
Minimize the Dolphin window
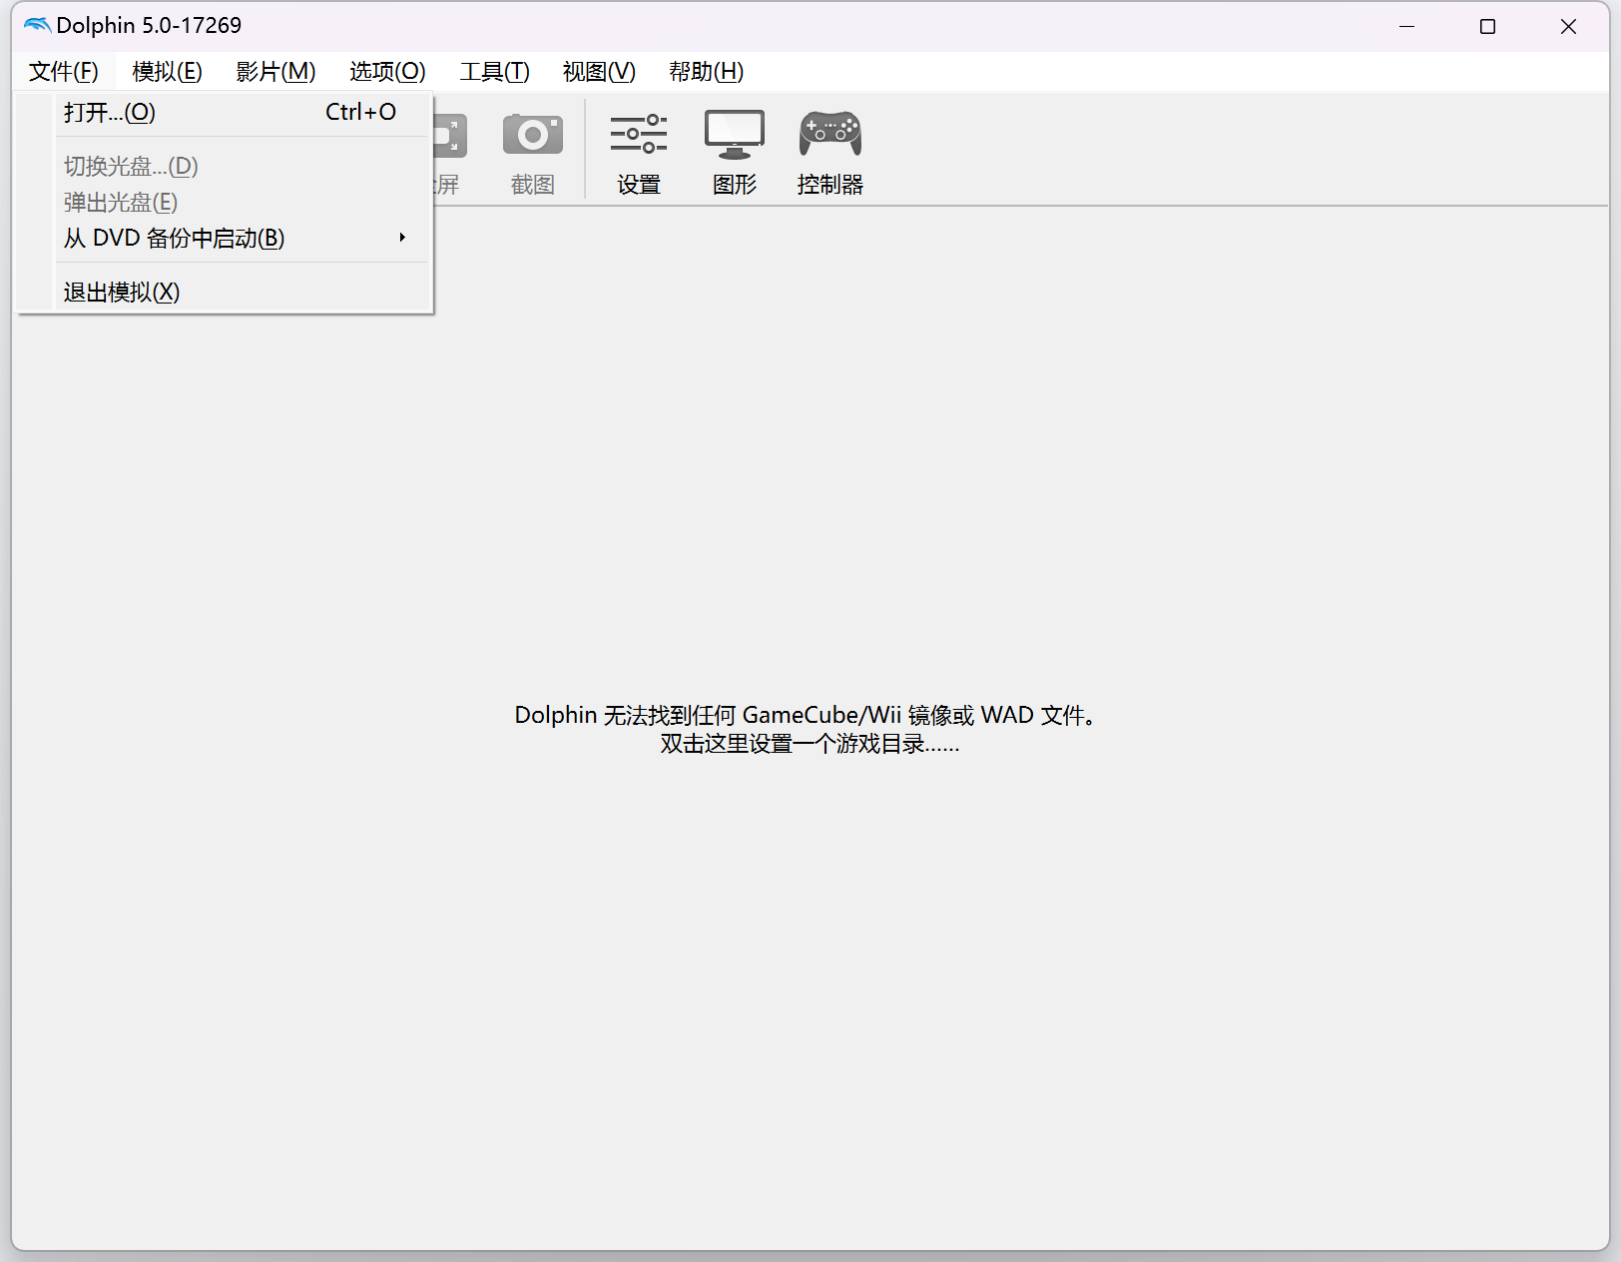(1407, 27)
